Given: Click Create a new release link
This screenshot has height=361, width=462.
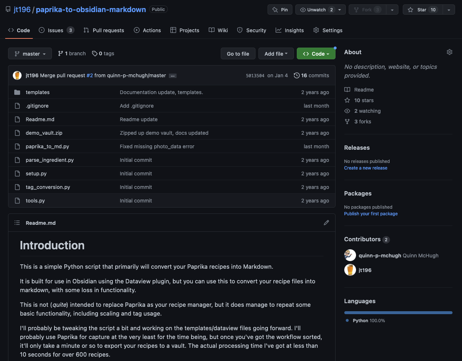Looking at the screenshot, I should click(366, 168).
